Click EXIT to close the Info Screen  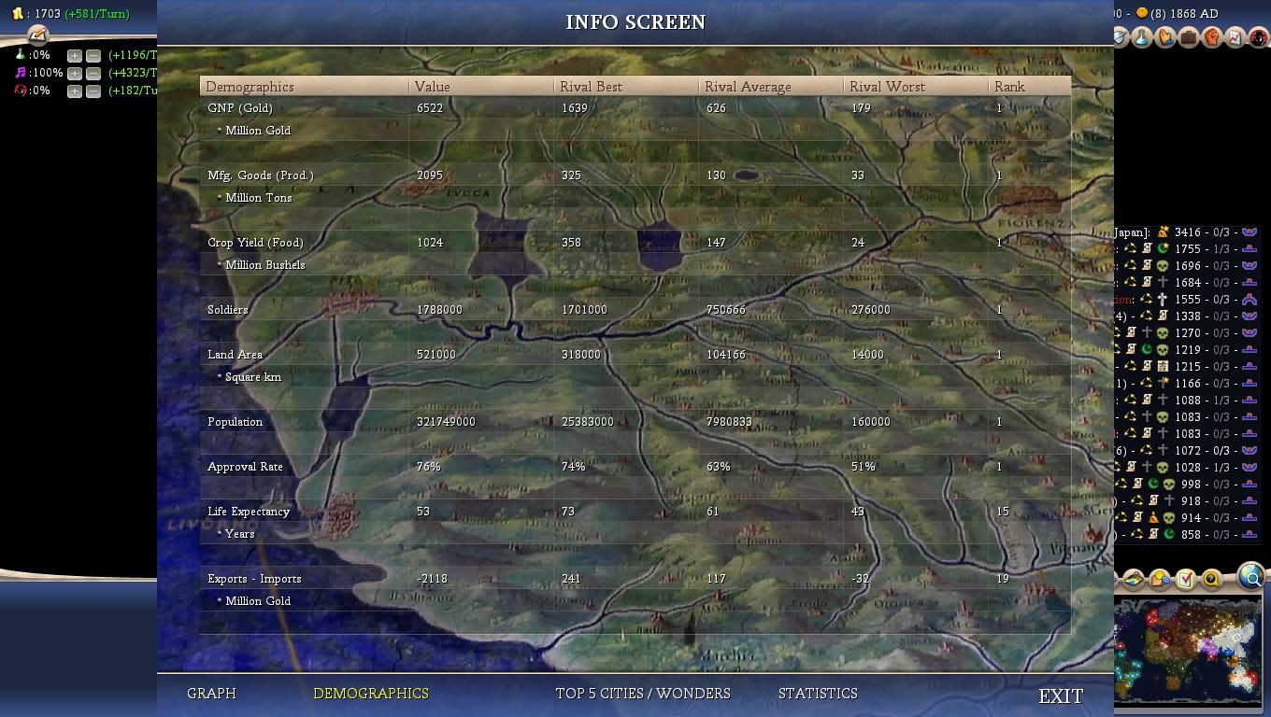[x=1061, y=696]
